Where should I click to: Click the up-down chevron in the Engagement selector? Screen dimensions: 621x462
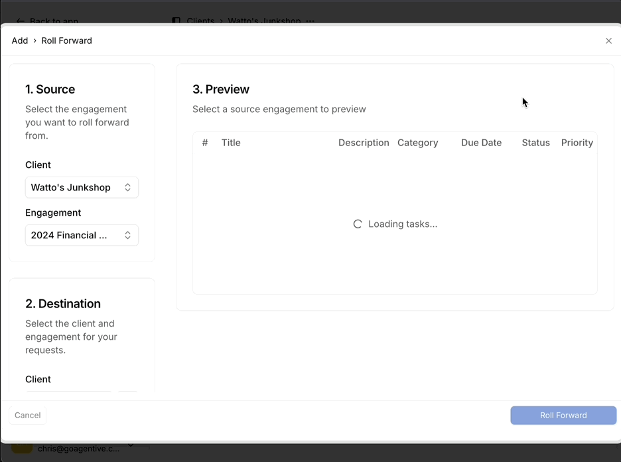[x=127, y=235]
